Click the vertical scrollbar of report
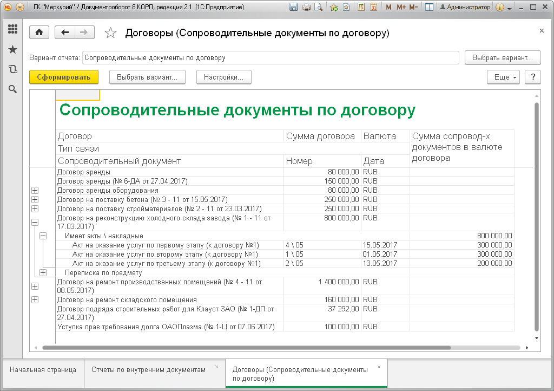 pos(536,217)
